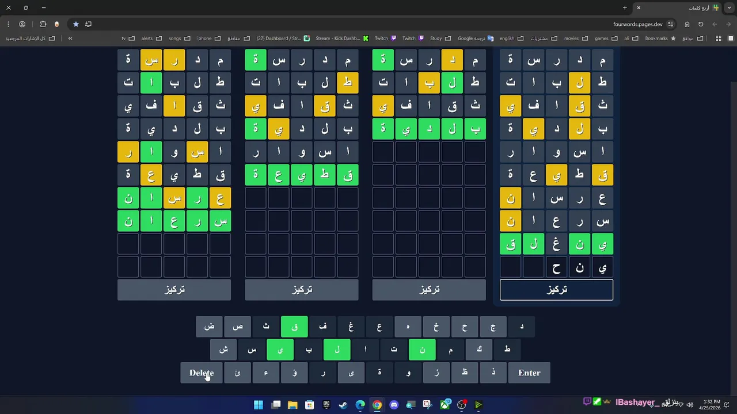The width and height of the screenshot is (737, 414).
Task: Open the english bookmark folder
Action: (511, 39)
